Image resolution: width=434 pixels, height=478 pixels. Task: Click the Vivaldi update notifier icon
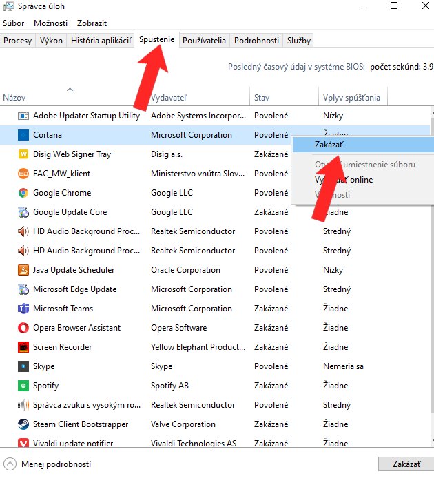pyautogui.click(x=23, y=443)
